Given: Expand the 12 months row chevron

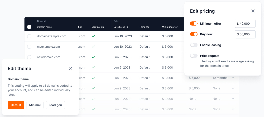Looking at the screenshot, I should coord(233,78).
